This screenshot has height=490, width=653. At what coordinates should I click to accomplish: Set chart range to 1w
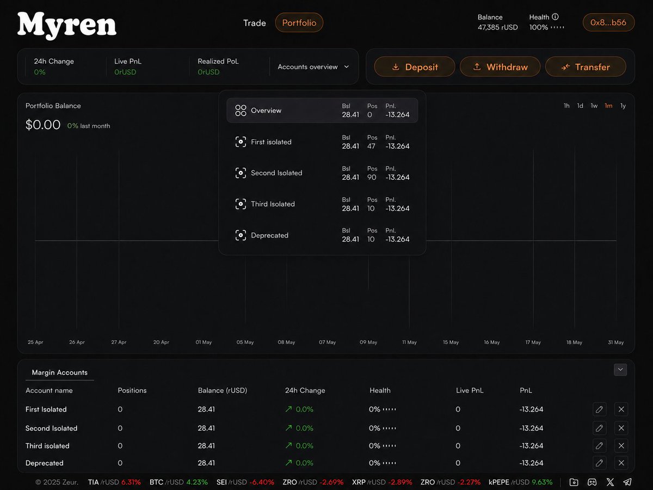594,106
